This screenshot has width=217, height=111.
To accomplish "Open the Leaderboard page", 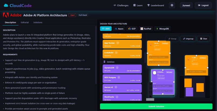I will click(156, 5).
